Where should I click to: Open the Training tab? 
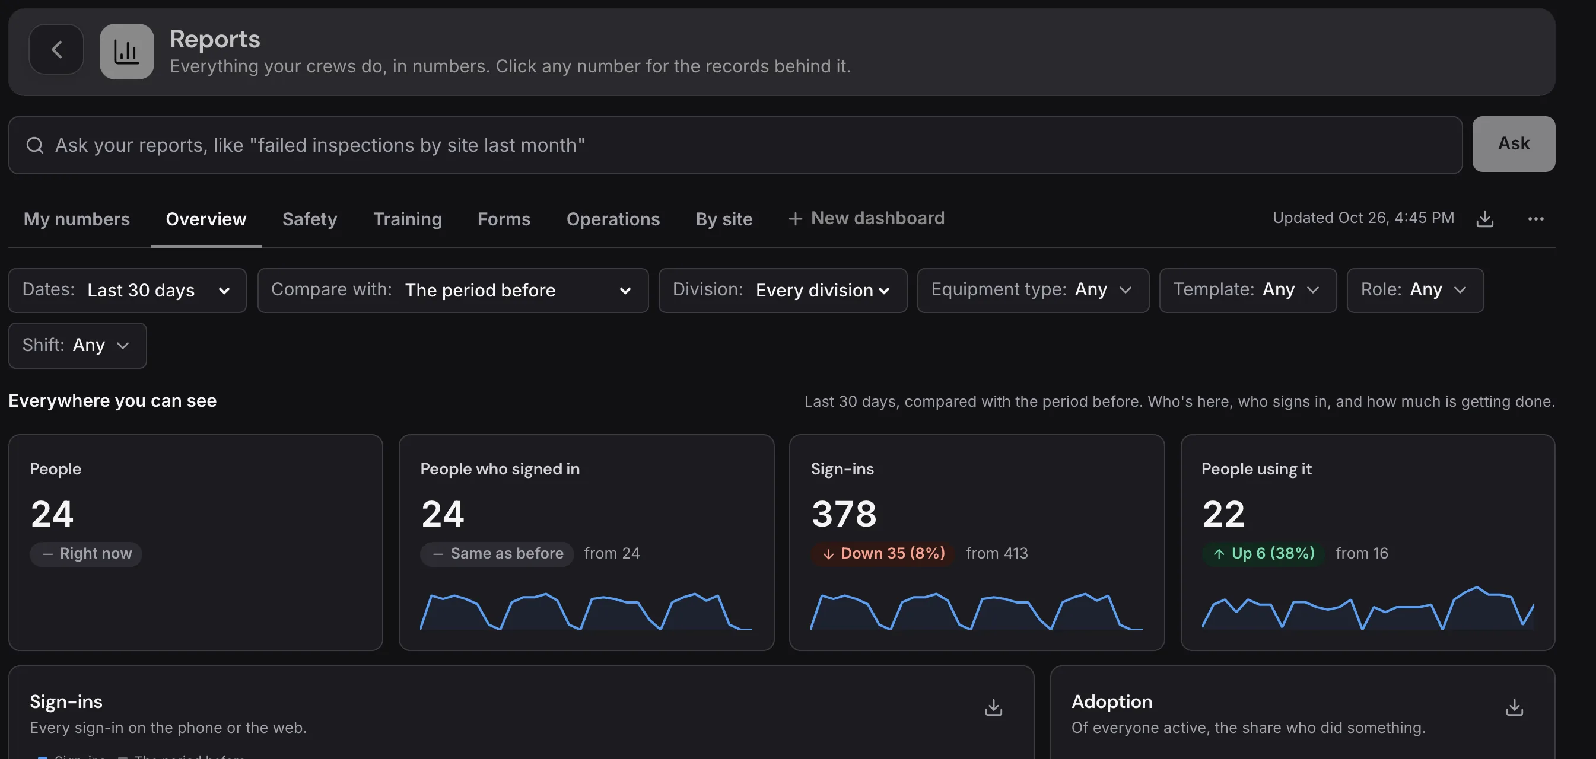click(408, 219)
